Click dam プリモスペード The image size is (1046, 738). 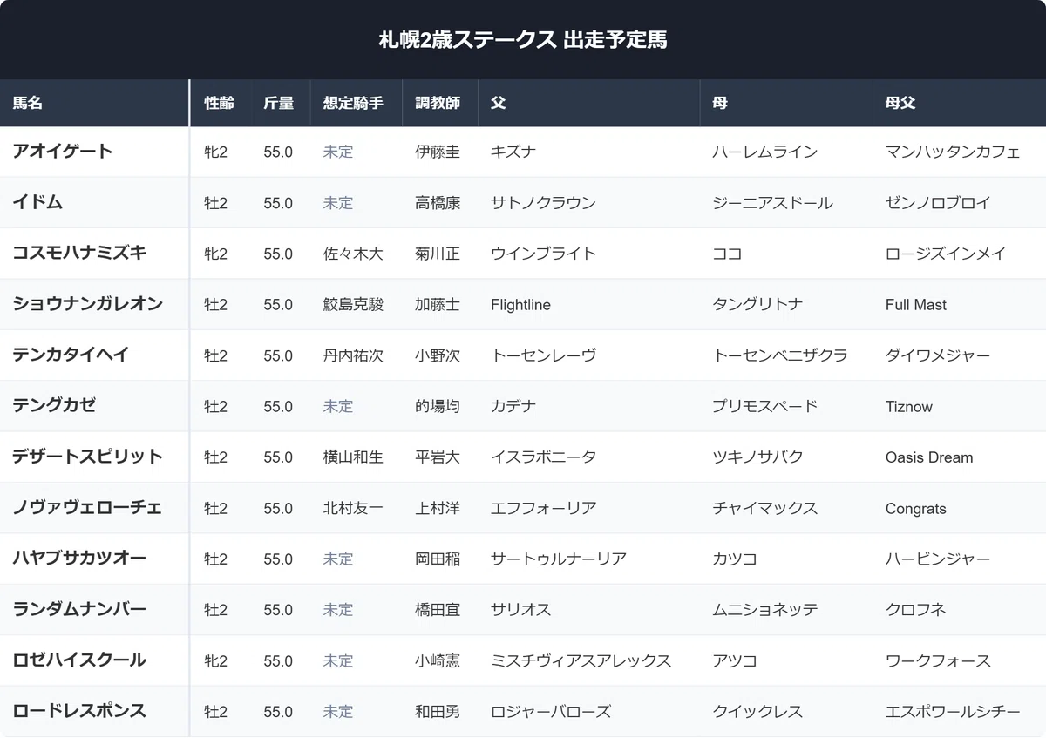point(764,407)
